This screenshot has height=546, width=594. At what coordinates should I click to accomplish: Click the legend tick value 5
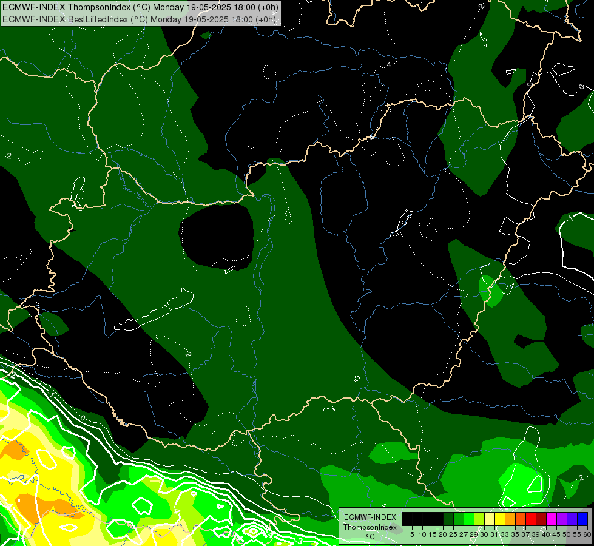412,534
